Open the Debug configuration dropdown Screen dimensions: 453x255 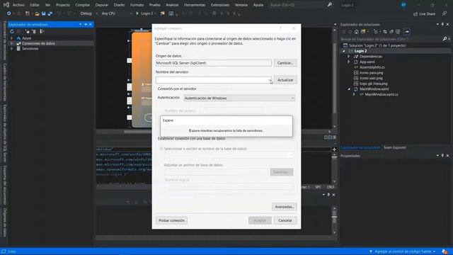click(x=96, y=13)
